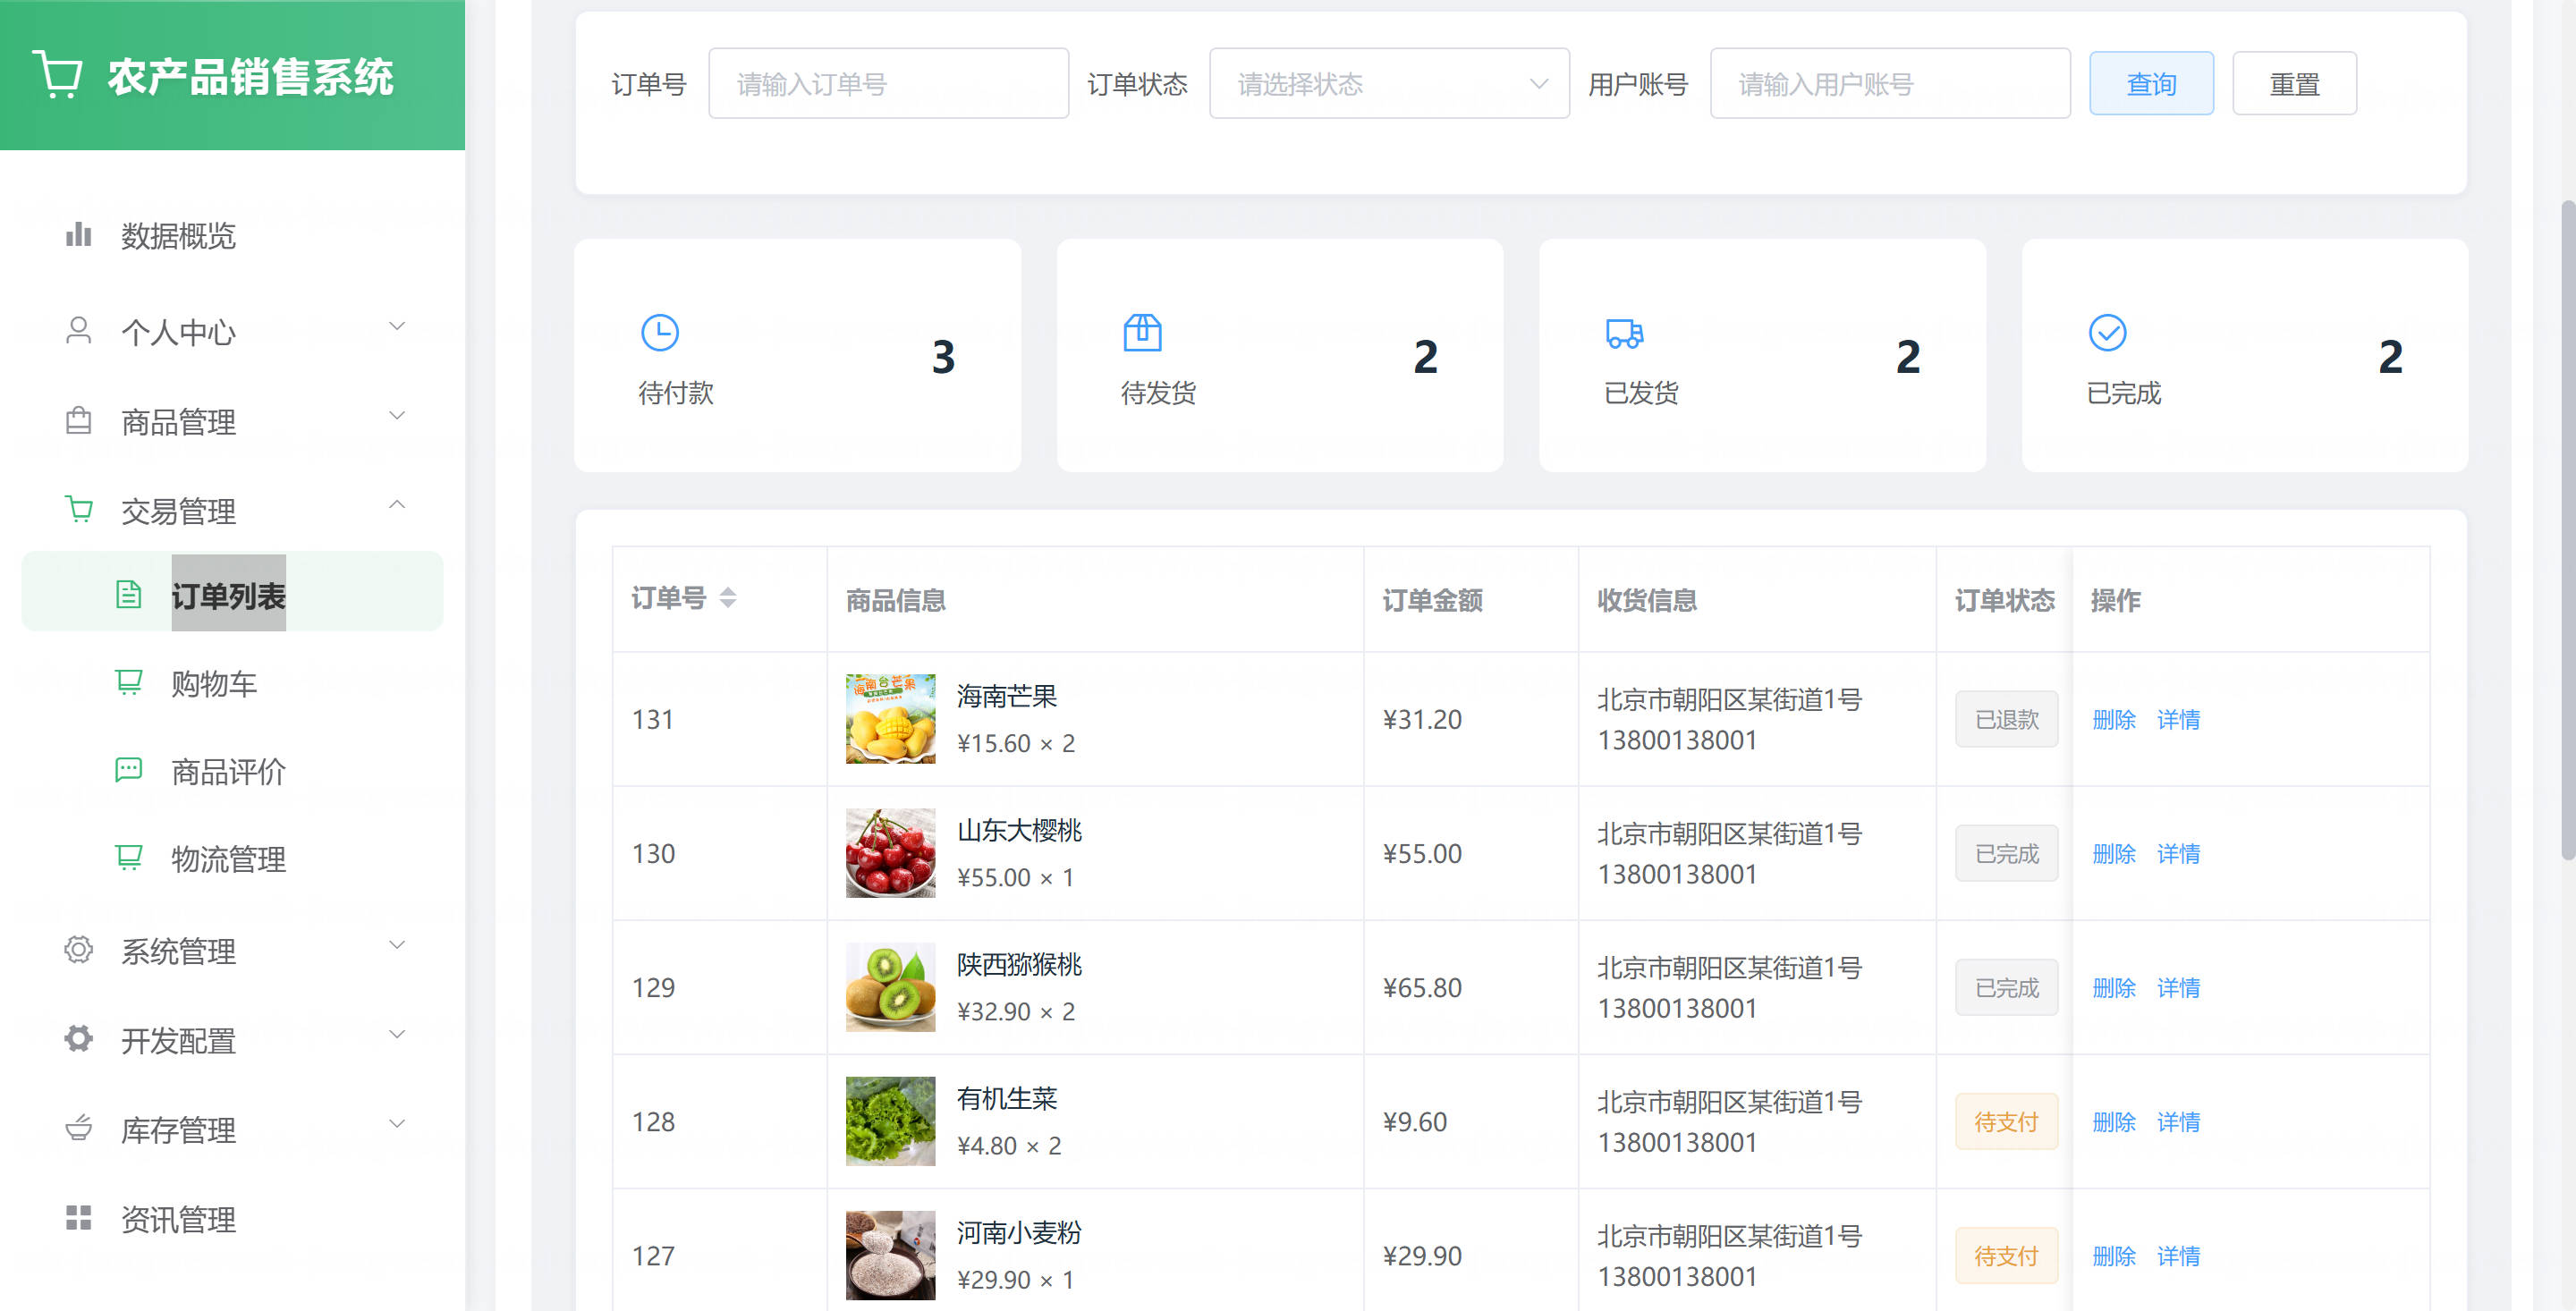Click the page vertical scrollbar
Screen dimensions: 2576x1311
2567,530
